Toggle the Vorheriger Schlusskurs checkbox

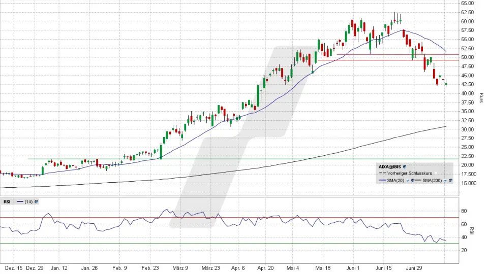[x=436, y=173]
